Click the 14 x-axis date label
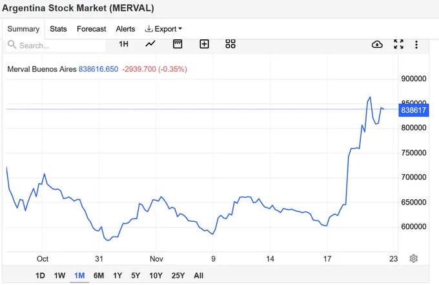The image size is (439, 285). 270,259
